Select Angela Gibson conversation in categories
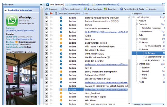The height and width of the screenshot is (107, 167). pyautogui.click(x=153, y=60)
